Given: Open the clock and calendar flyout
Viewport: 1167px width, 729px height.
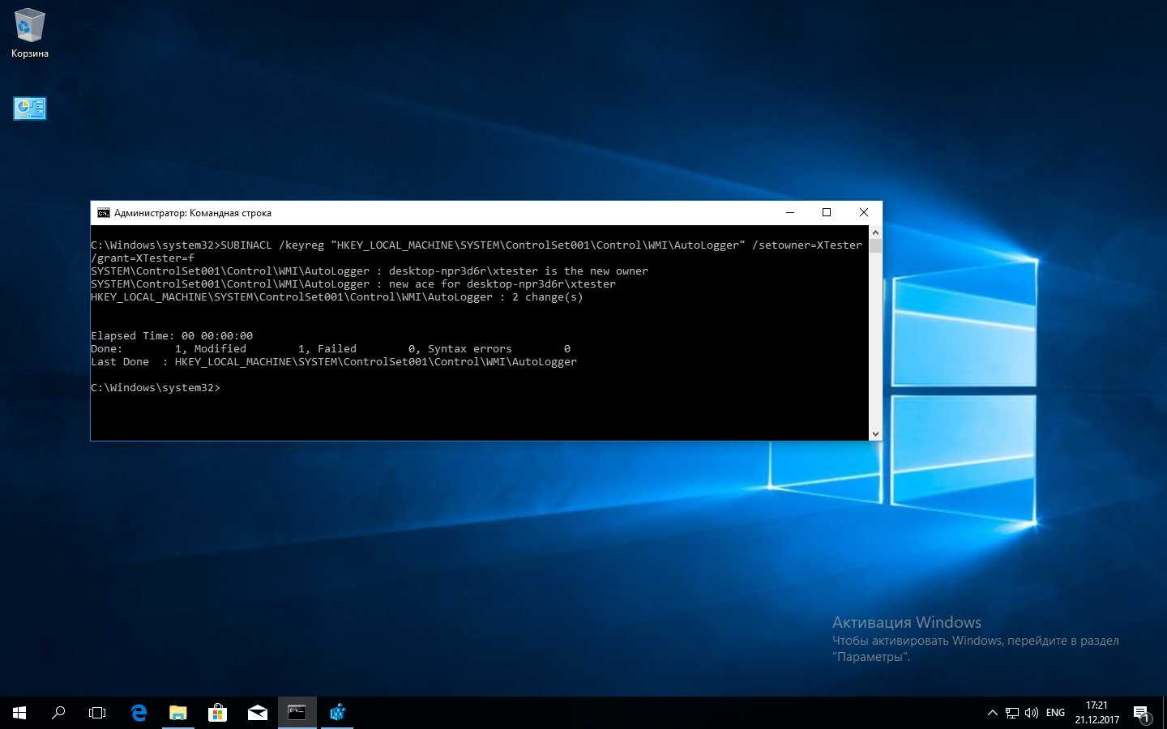Looking at the screenshot, I should coord(1096,713).
